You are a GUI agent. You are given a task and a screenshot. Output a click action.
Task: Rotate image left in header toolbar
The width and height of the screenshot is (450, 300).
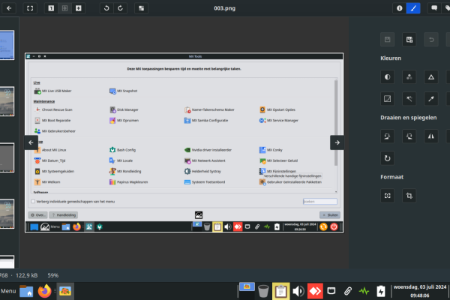(105, 8)
